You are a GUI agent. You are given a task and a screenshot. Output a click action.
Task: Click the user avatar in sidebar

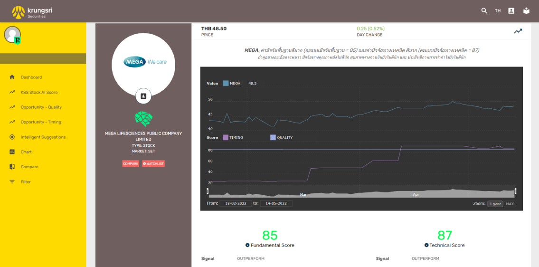12,35
